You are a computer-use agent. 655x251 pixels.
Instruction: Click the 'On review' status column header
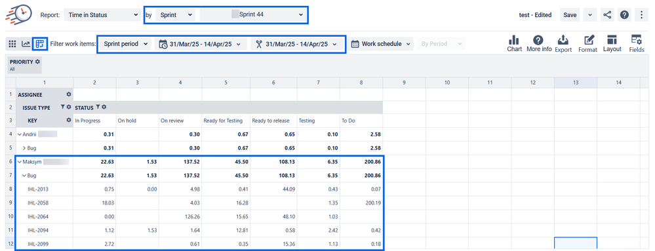tap(180, 121)
